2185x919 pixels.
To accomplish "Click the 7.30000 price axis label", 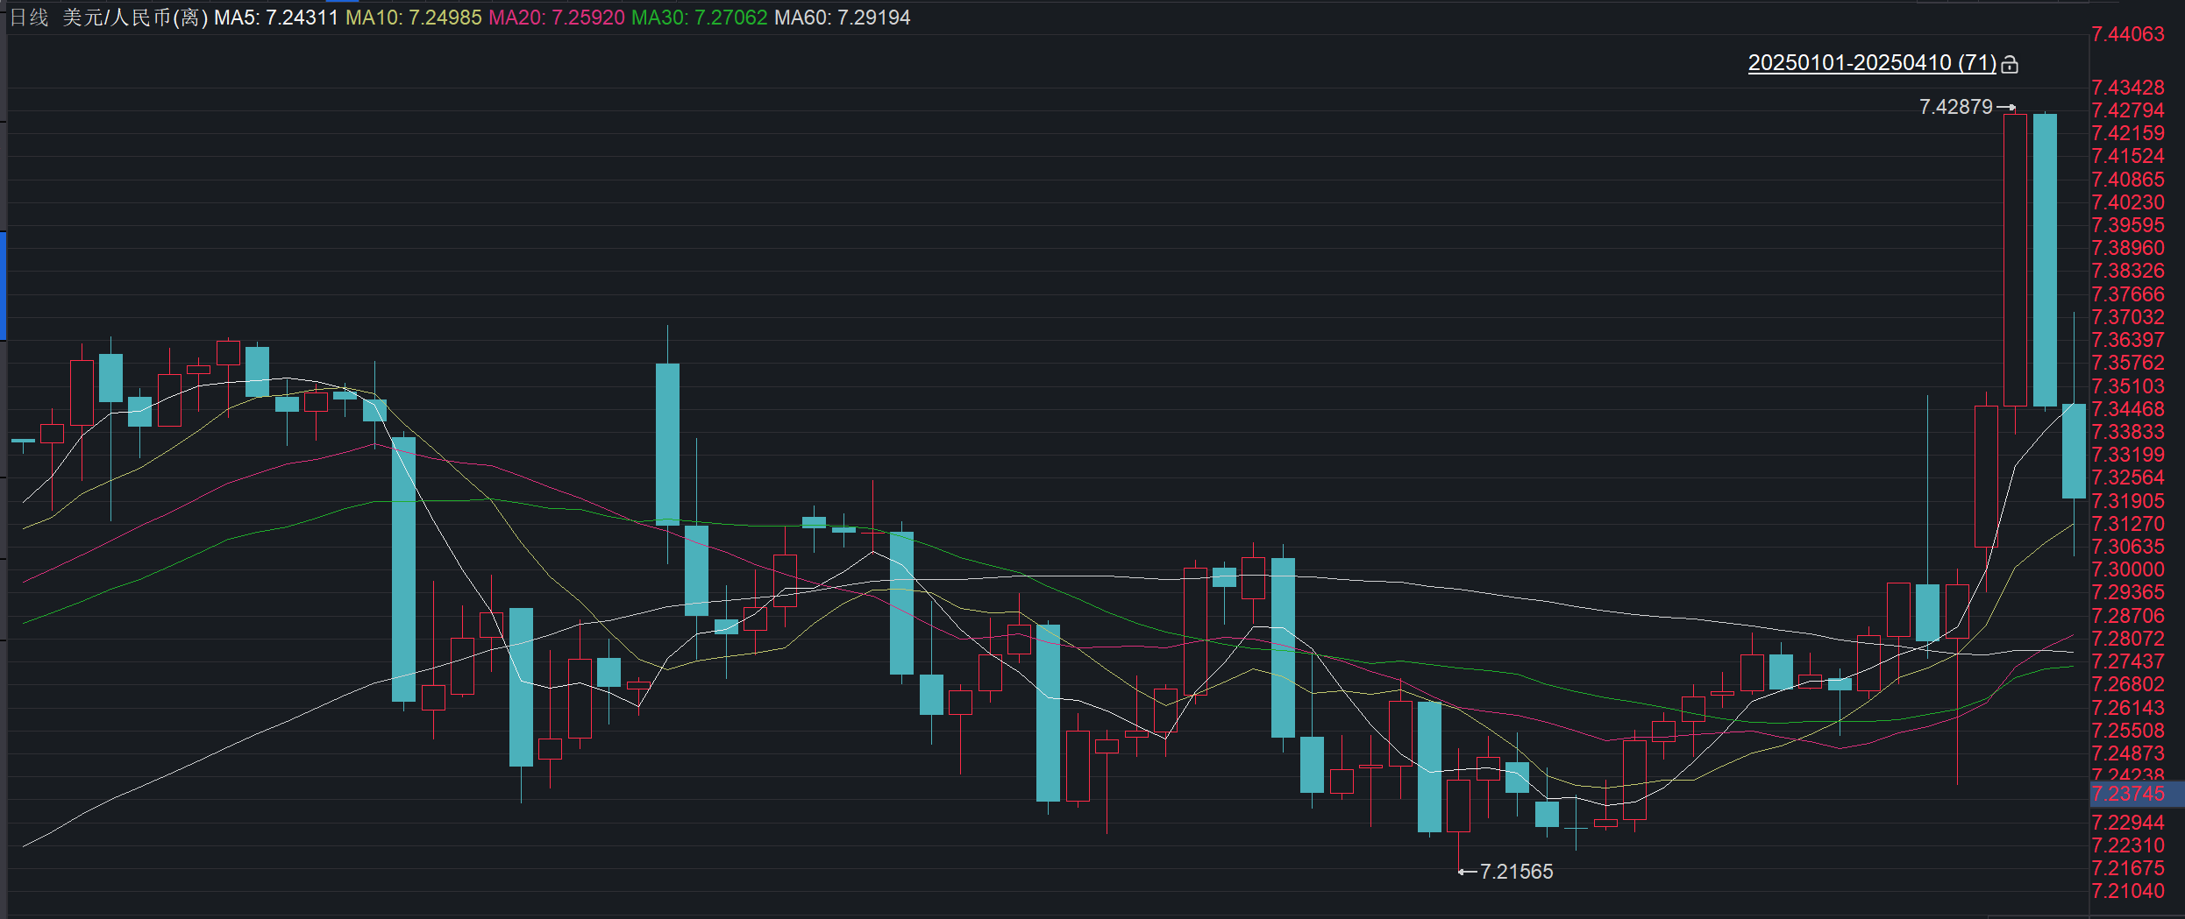I will point(2128,569).
